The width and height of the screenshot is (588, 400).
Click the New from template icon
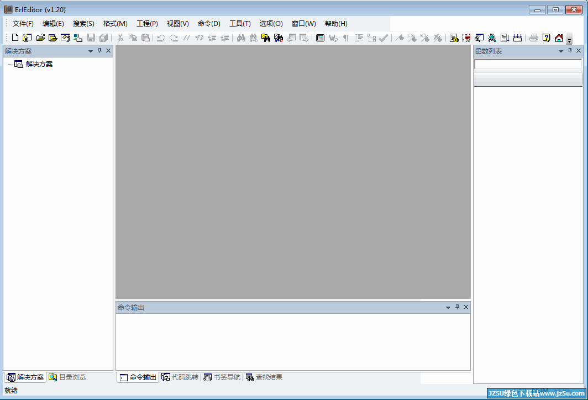point(27,38)
